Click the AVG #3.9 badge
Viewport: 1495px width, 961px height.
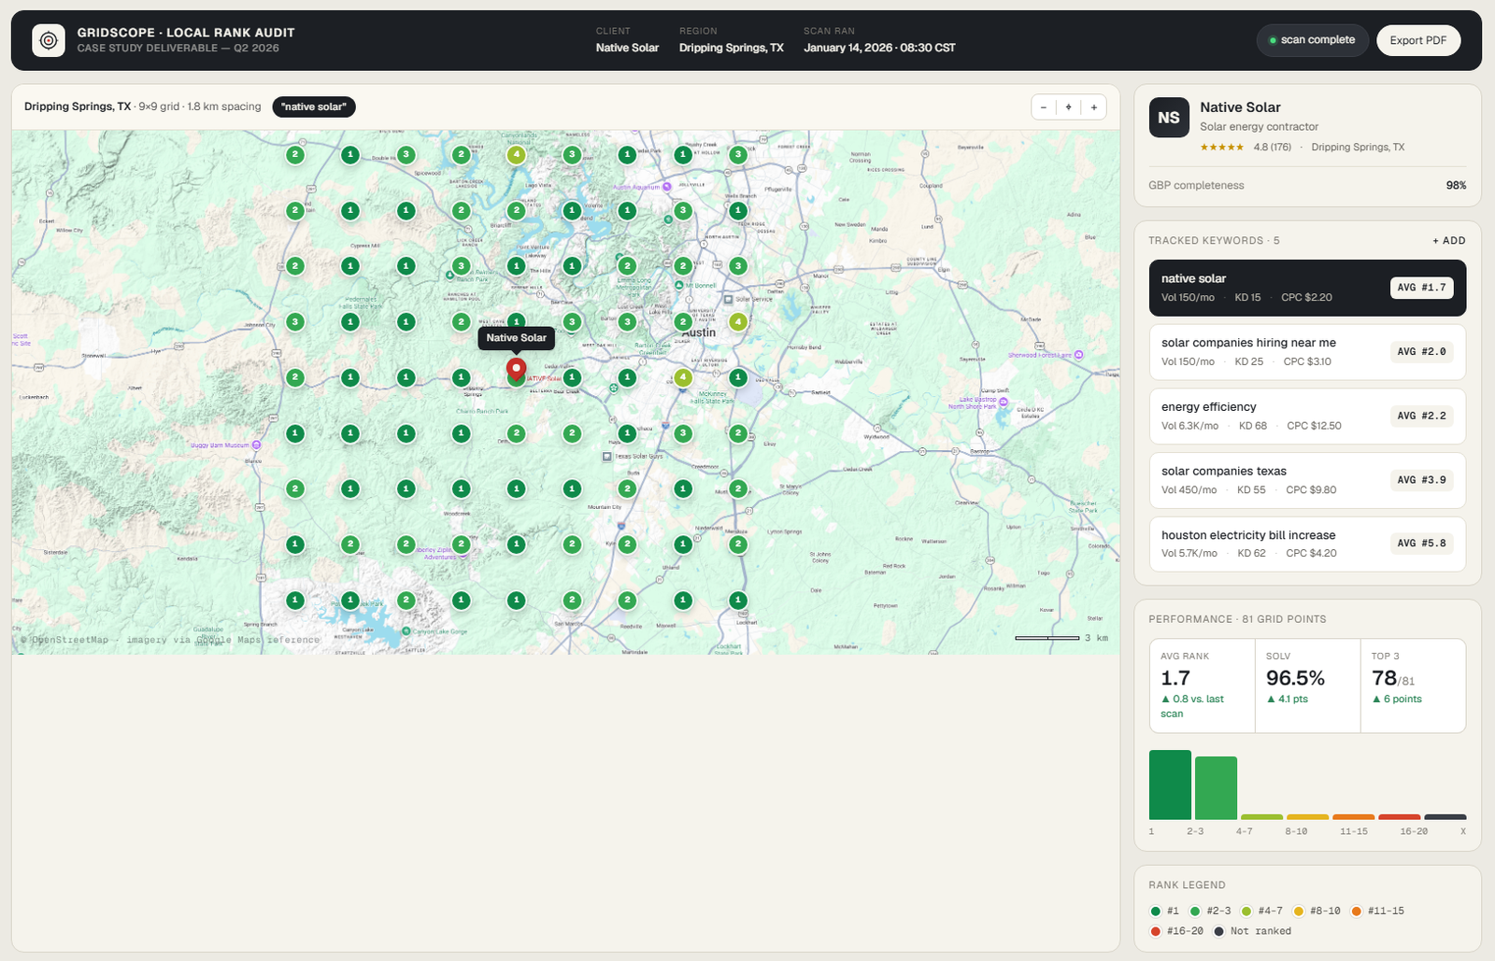pos(1421,480)
